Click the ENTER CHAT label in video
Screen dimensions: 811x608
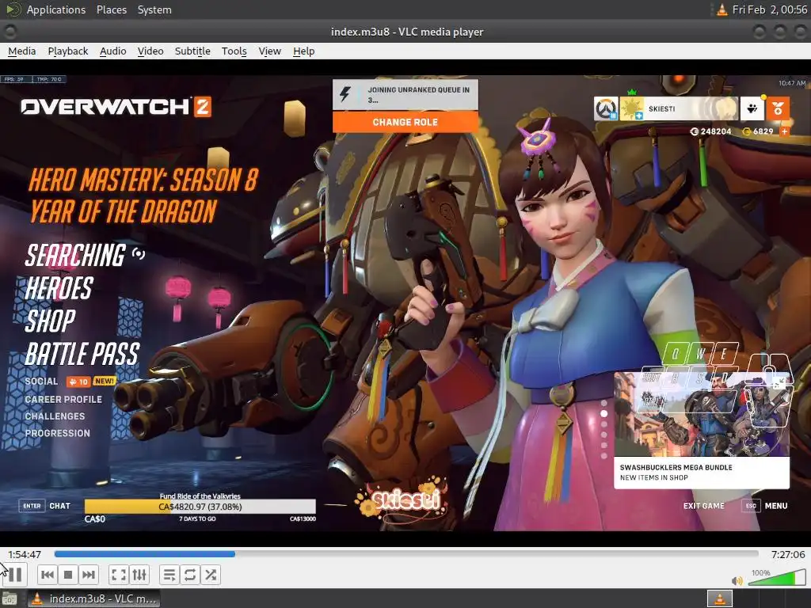[45, 506]
